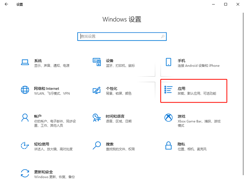Image resolution: width=244 pixels, height=186 pixels.
Task: Click the 更新和安全 refresh arrows icon
Action: [x=25, y=173]
